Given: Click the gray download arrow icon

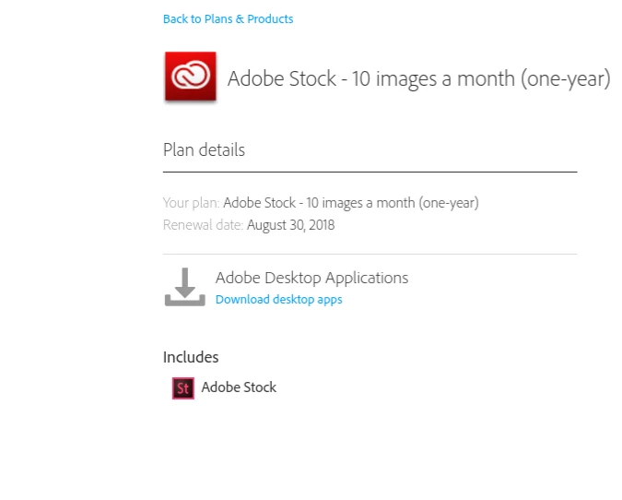Looking at the screenshot, I should point(185,287).
